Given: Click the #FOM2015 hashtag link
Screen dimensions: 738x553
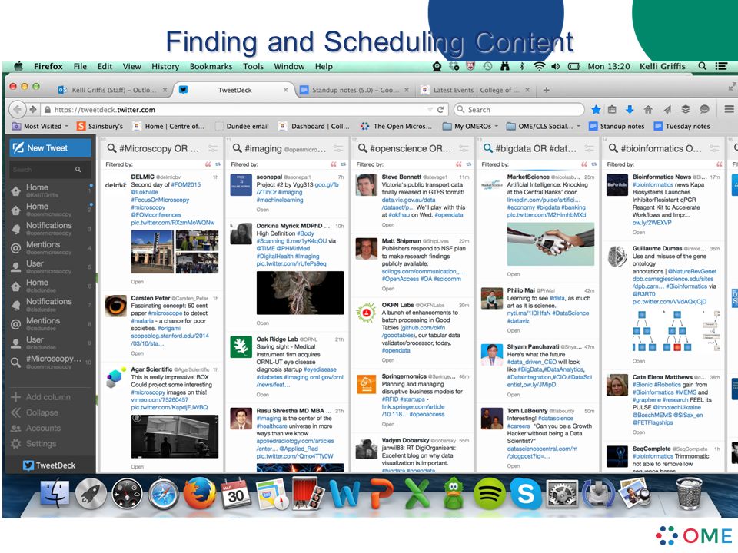Looking at the screenshot, I should coord(186,185).
